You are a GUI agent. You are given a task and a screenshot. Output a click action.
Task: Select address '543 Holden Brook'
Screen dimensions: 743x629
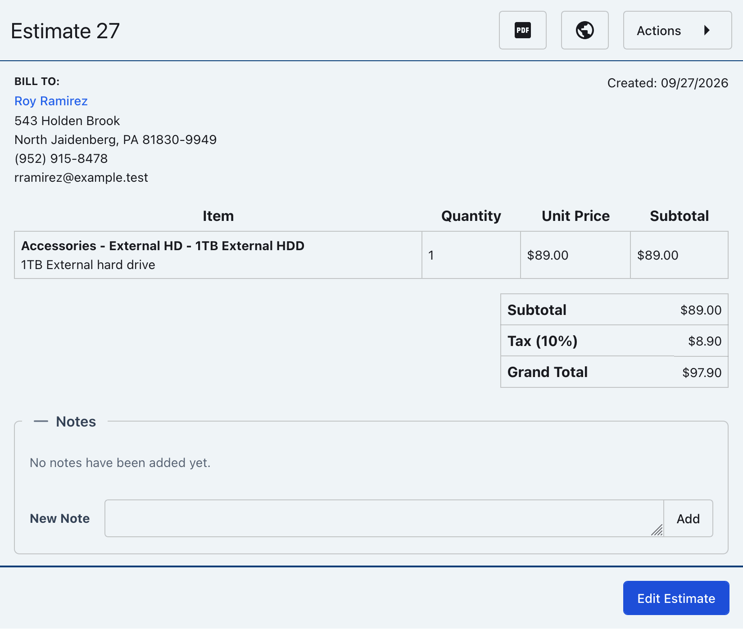67,121
